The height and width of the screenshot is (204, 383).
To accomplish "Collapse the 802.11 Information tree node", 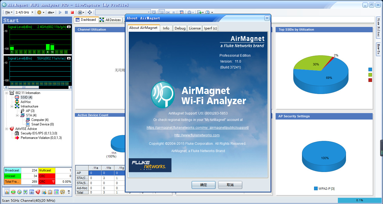I will pos(7,93).
